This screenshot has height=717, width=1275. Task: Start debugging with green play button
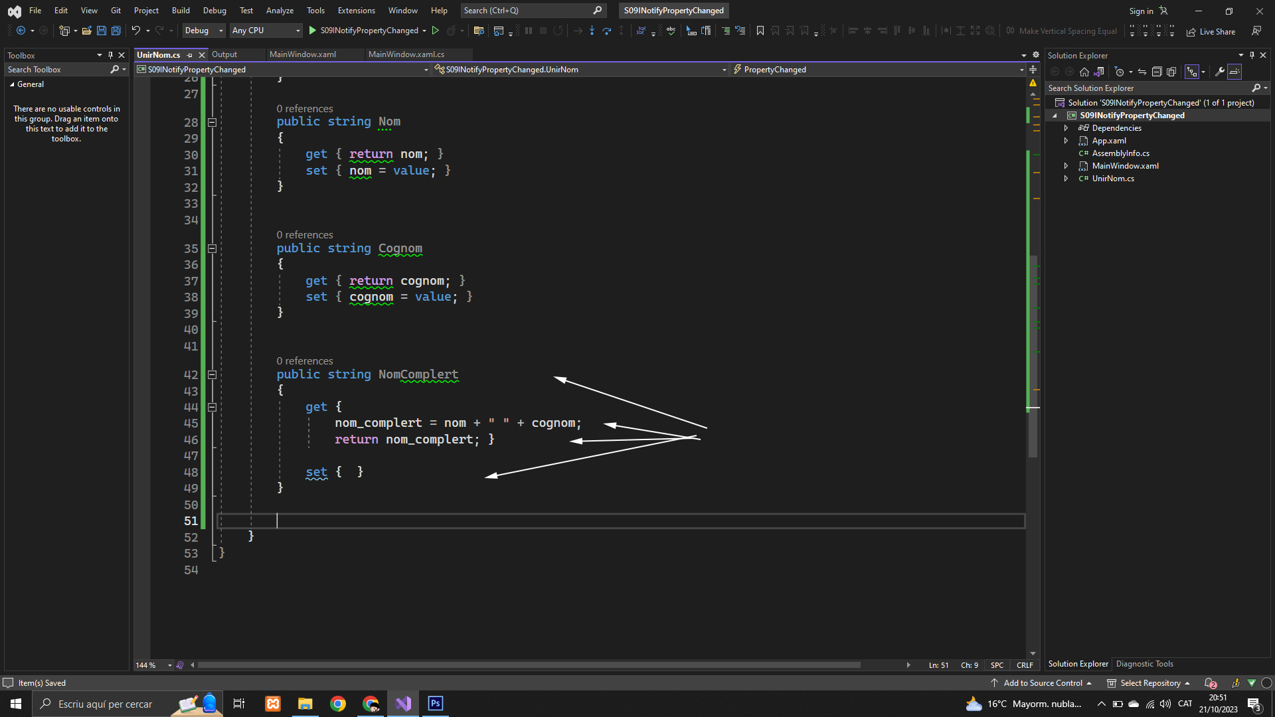tap(312, 31)
